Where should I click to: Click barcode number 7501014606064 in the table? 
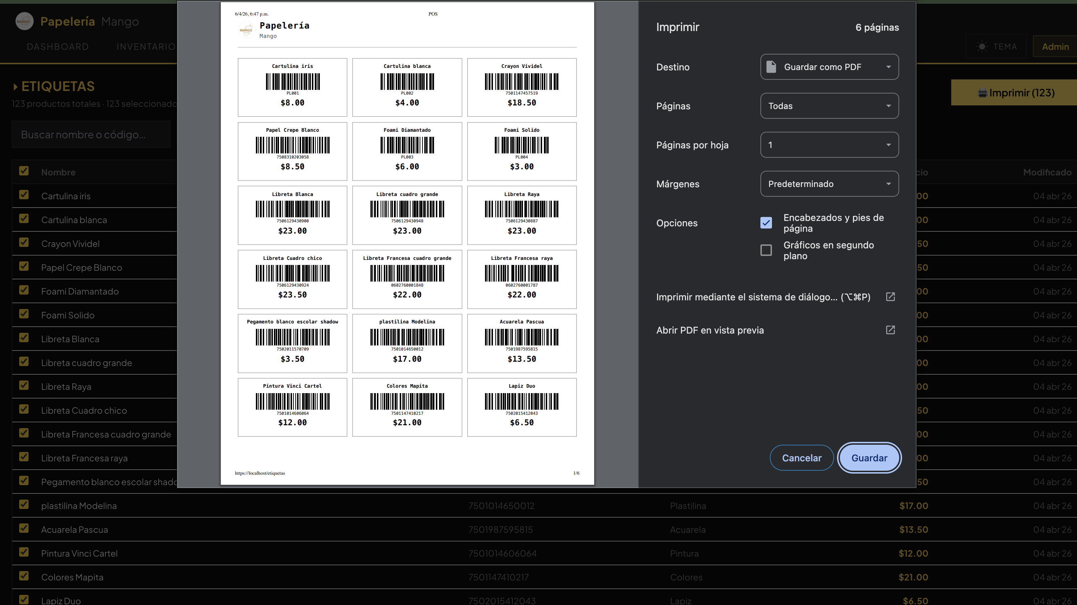(x=502, y=553)
